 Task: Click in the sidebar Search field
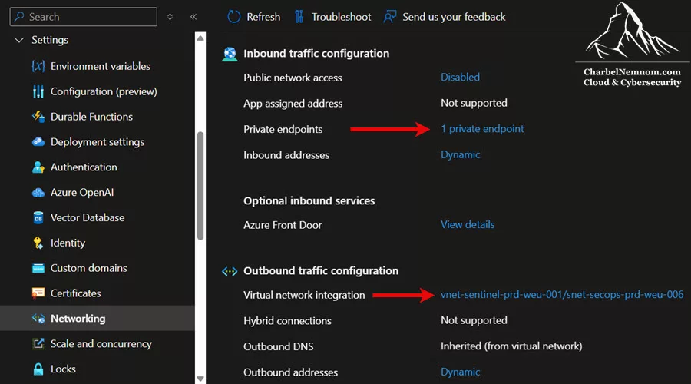click(83, 17)
